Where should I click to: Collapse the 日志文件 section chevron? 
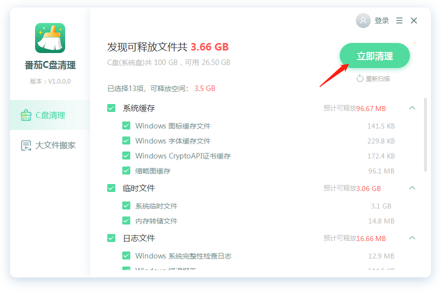pos(412,238)
